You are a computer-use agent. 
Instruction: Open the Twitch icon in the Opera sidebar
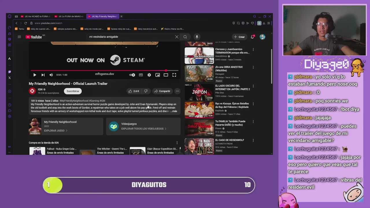10,72
